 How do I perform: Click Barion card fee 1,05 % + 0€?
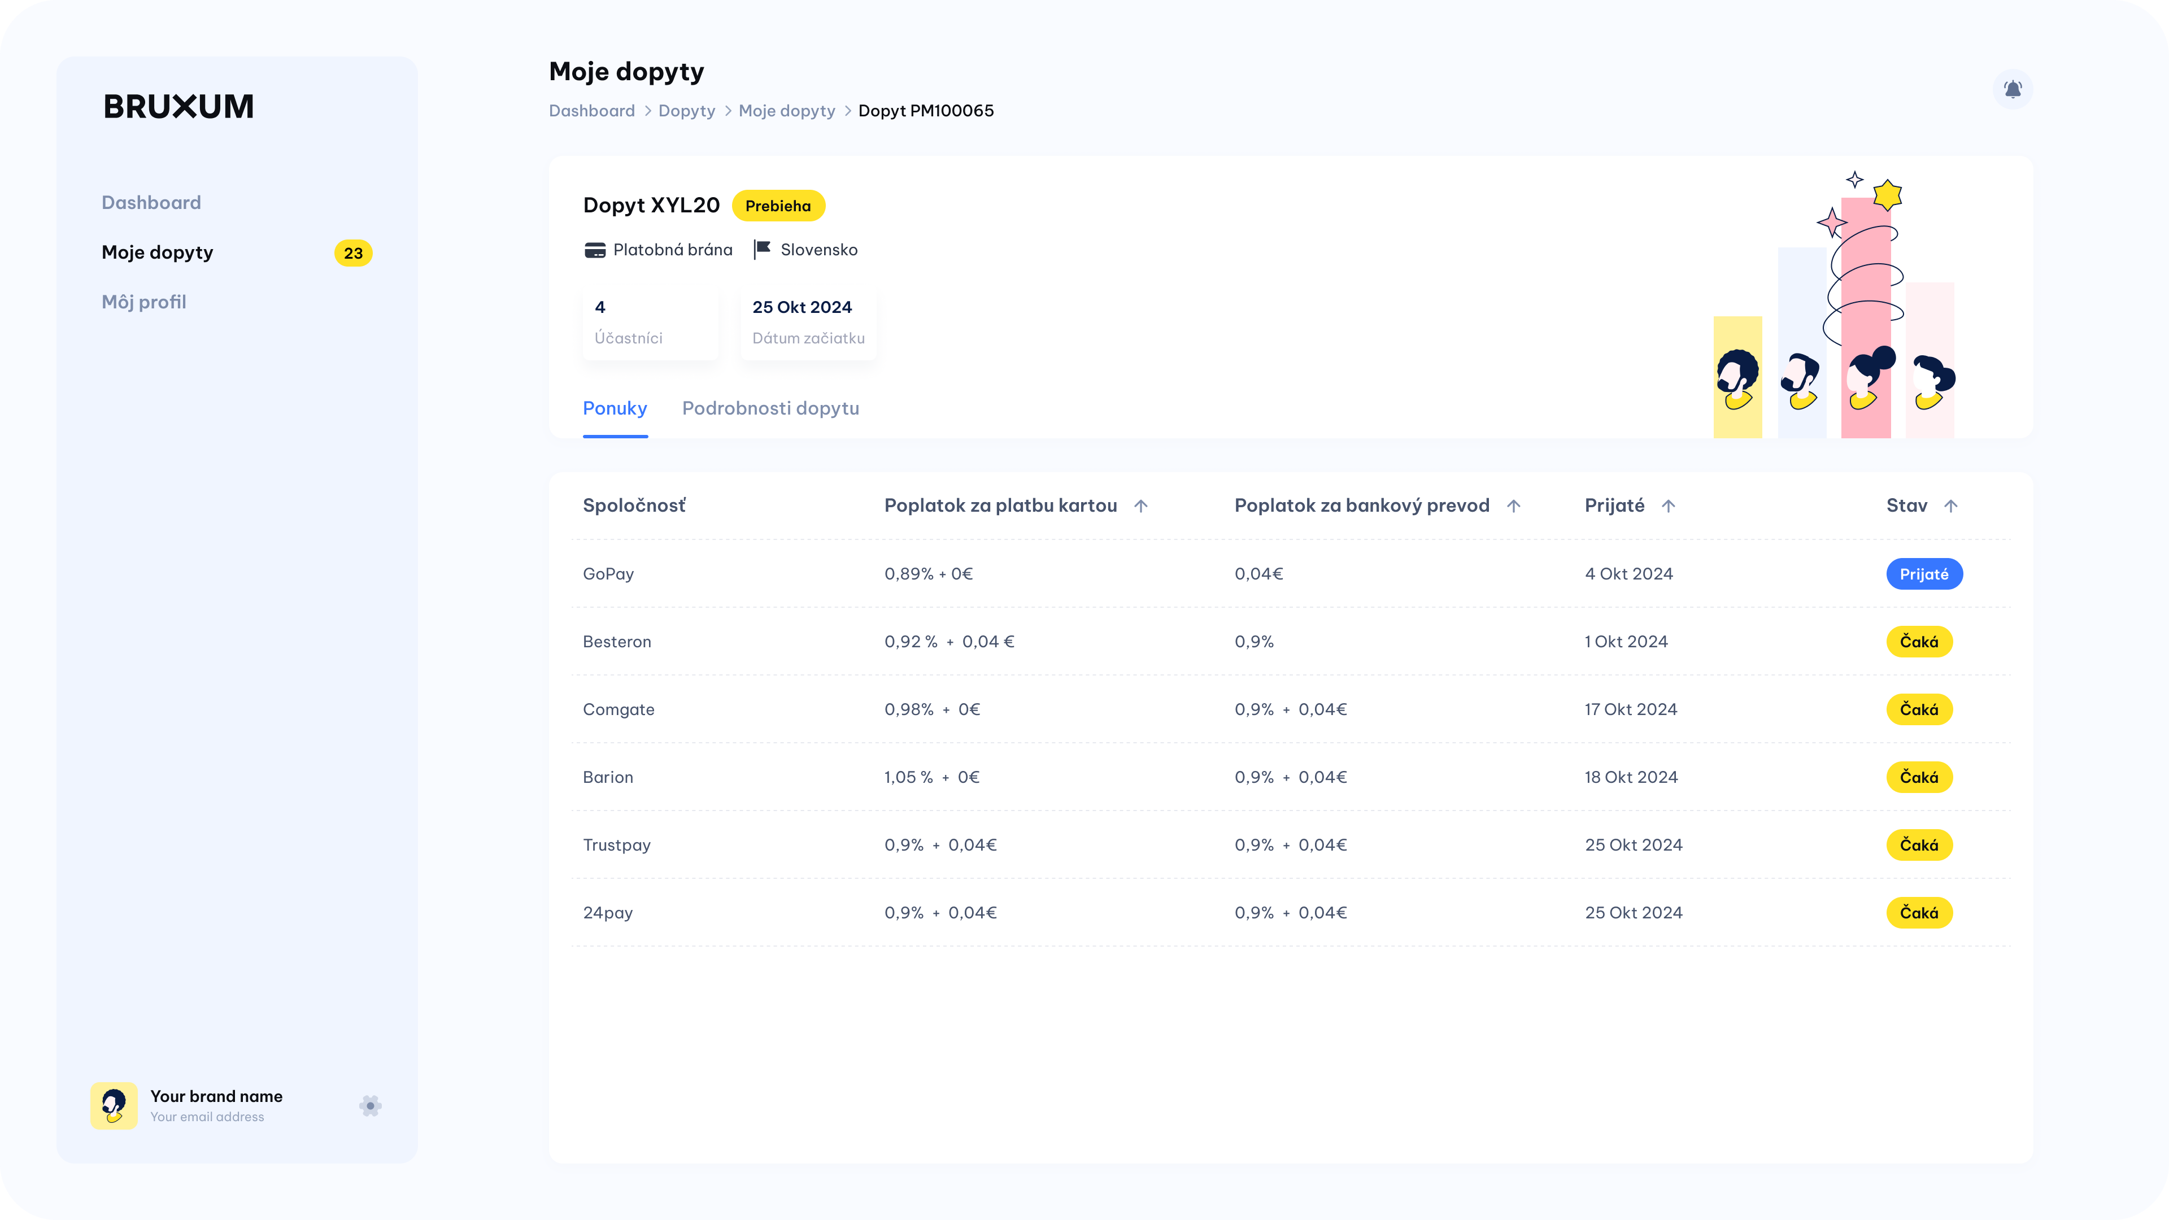coord(932,777)
